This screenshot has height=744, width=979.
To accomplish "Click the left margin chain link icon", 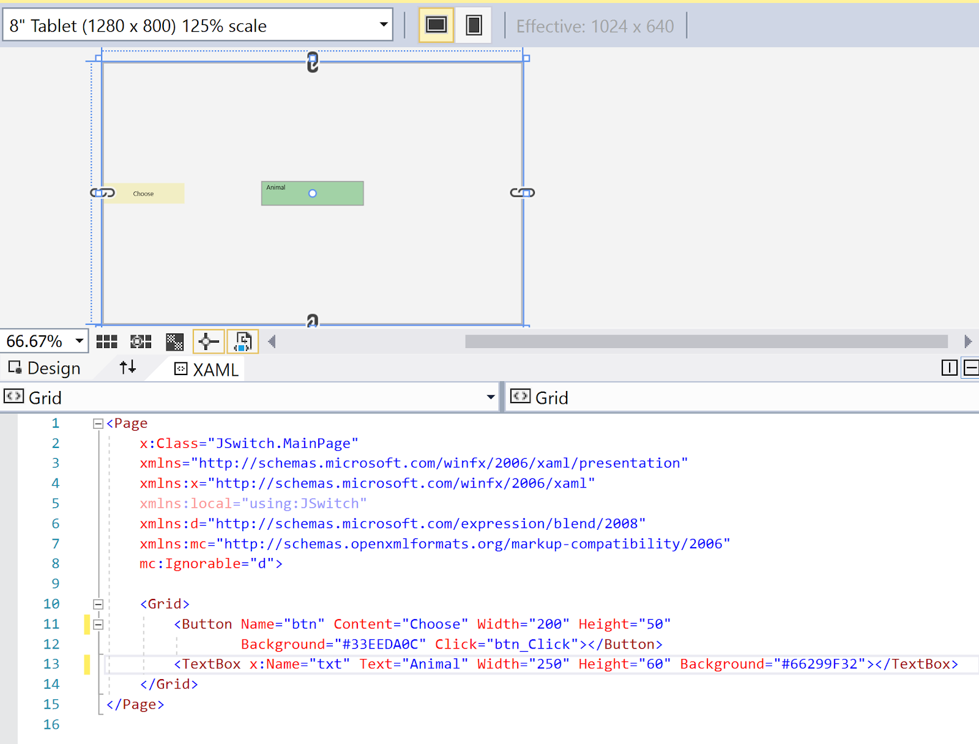I will point(102,193).
